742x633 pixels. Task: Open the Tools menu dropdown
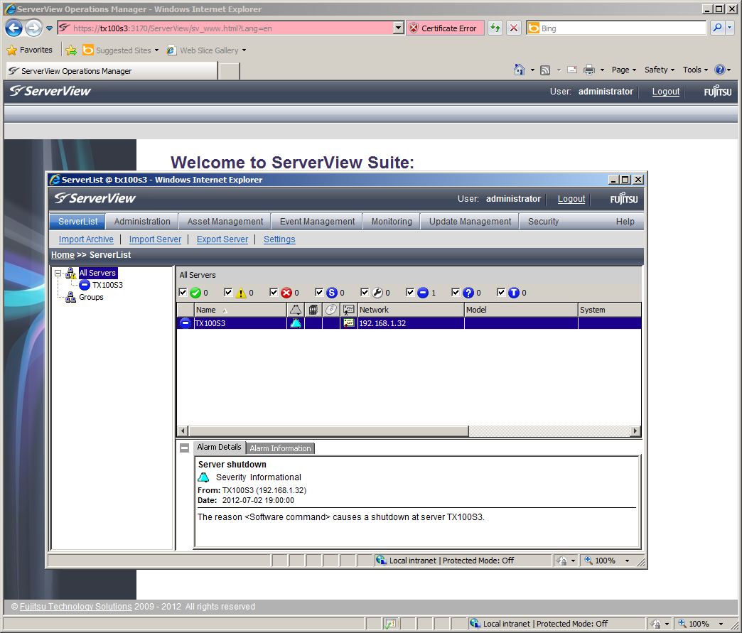coord(695,70)
